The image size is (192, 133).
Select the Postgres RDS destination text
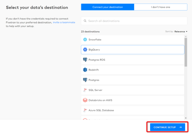tap(97, 60)
